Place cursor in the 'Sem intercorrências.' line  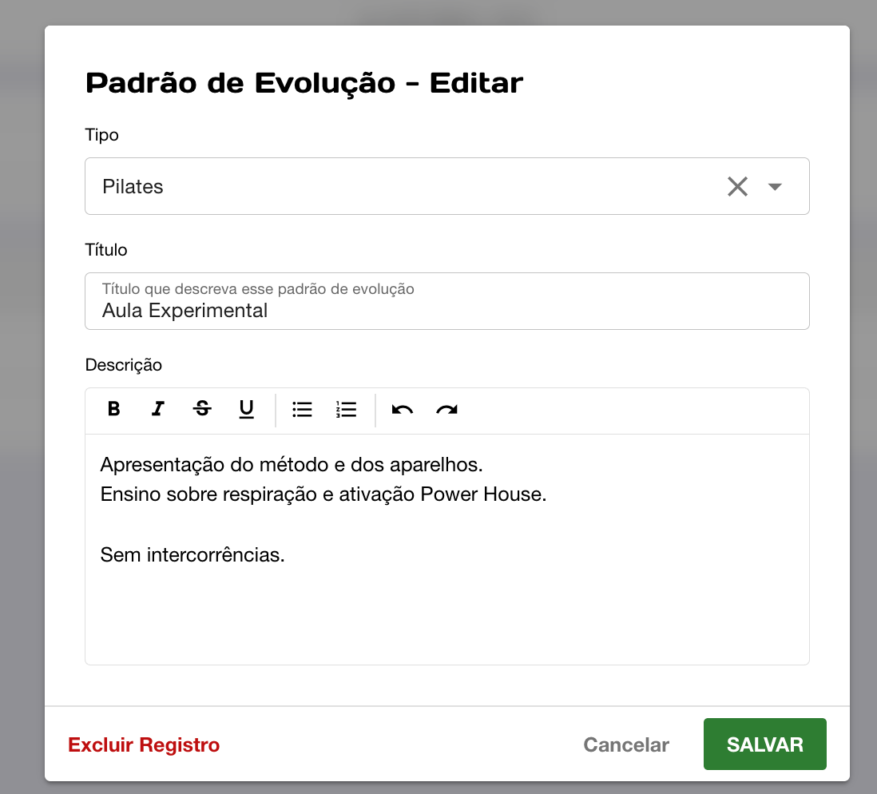click(192, 554)
